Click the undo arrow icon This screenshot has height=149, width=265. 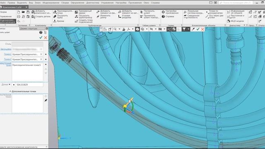pos(19,21)
